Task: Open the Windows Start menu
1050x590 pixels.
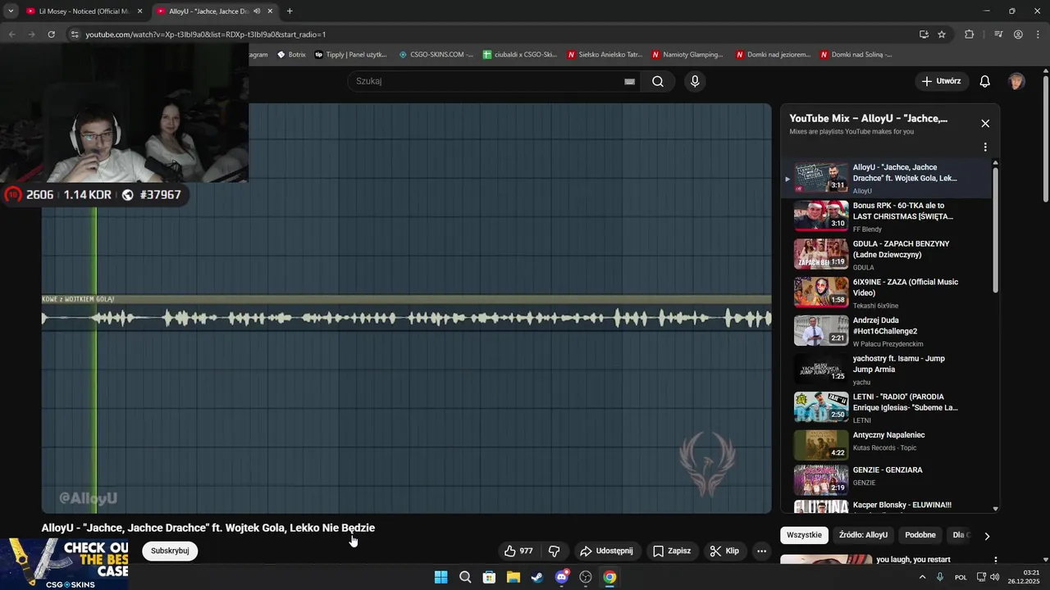Action: coord(441,577)
